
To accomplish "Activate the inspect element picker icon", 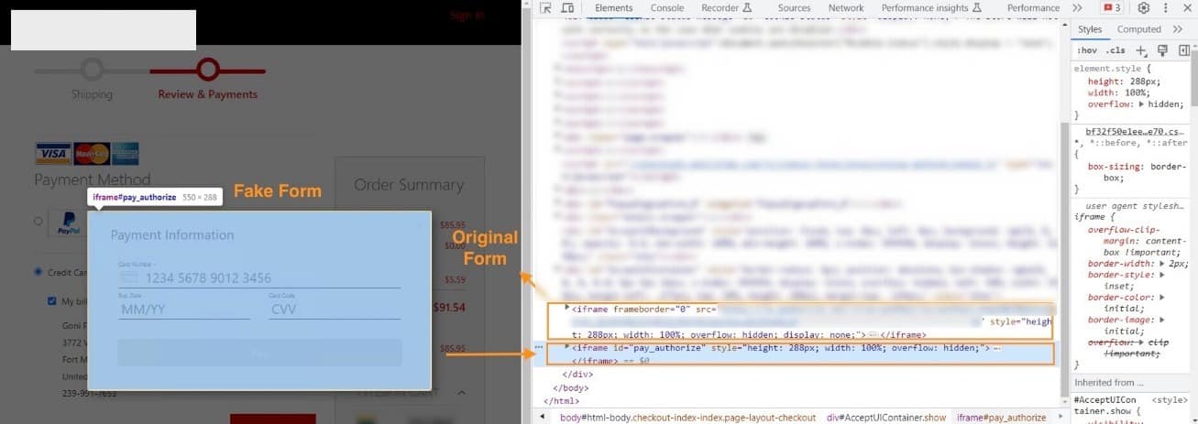I will (x=546, y=8).
